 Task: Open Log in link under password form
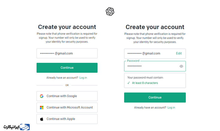click(x=171, y=108)
